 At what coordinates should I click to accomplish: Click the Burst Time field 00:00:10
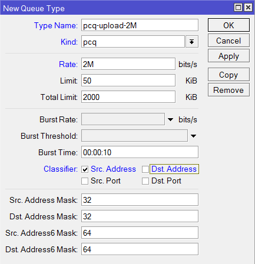click(x=140, y=152)
